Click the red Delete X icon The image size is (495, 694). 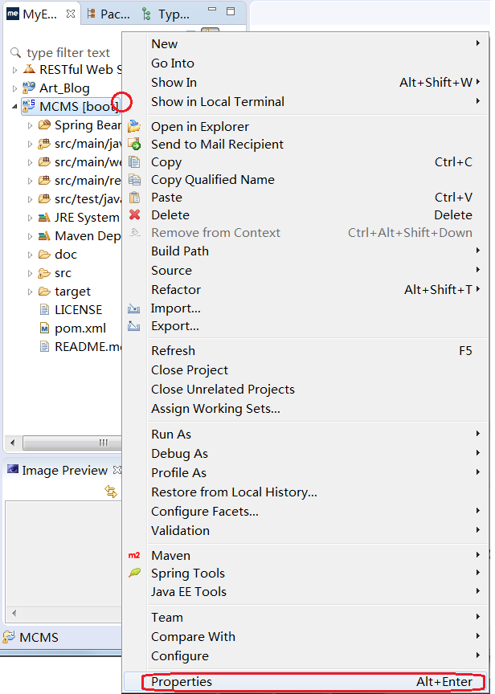click(x=134, y=215)
